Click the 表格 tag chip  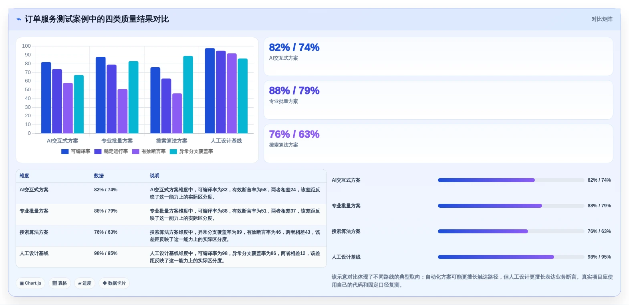click(x=60, y=283)
